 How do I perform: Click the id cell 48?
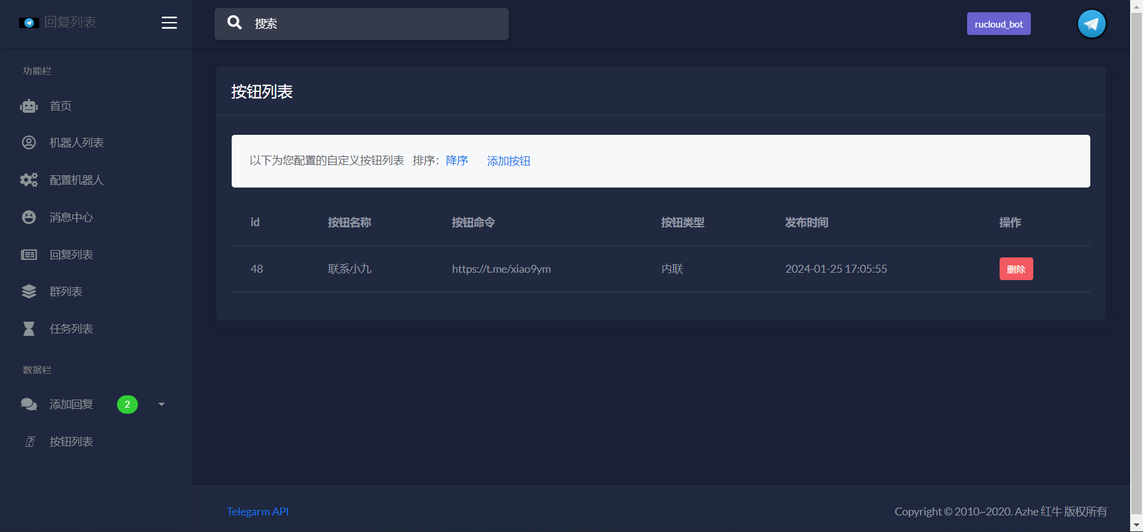coord(257,269)
